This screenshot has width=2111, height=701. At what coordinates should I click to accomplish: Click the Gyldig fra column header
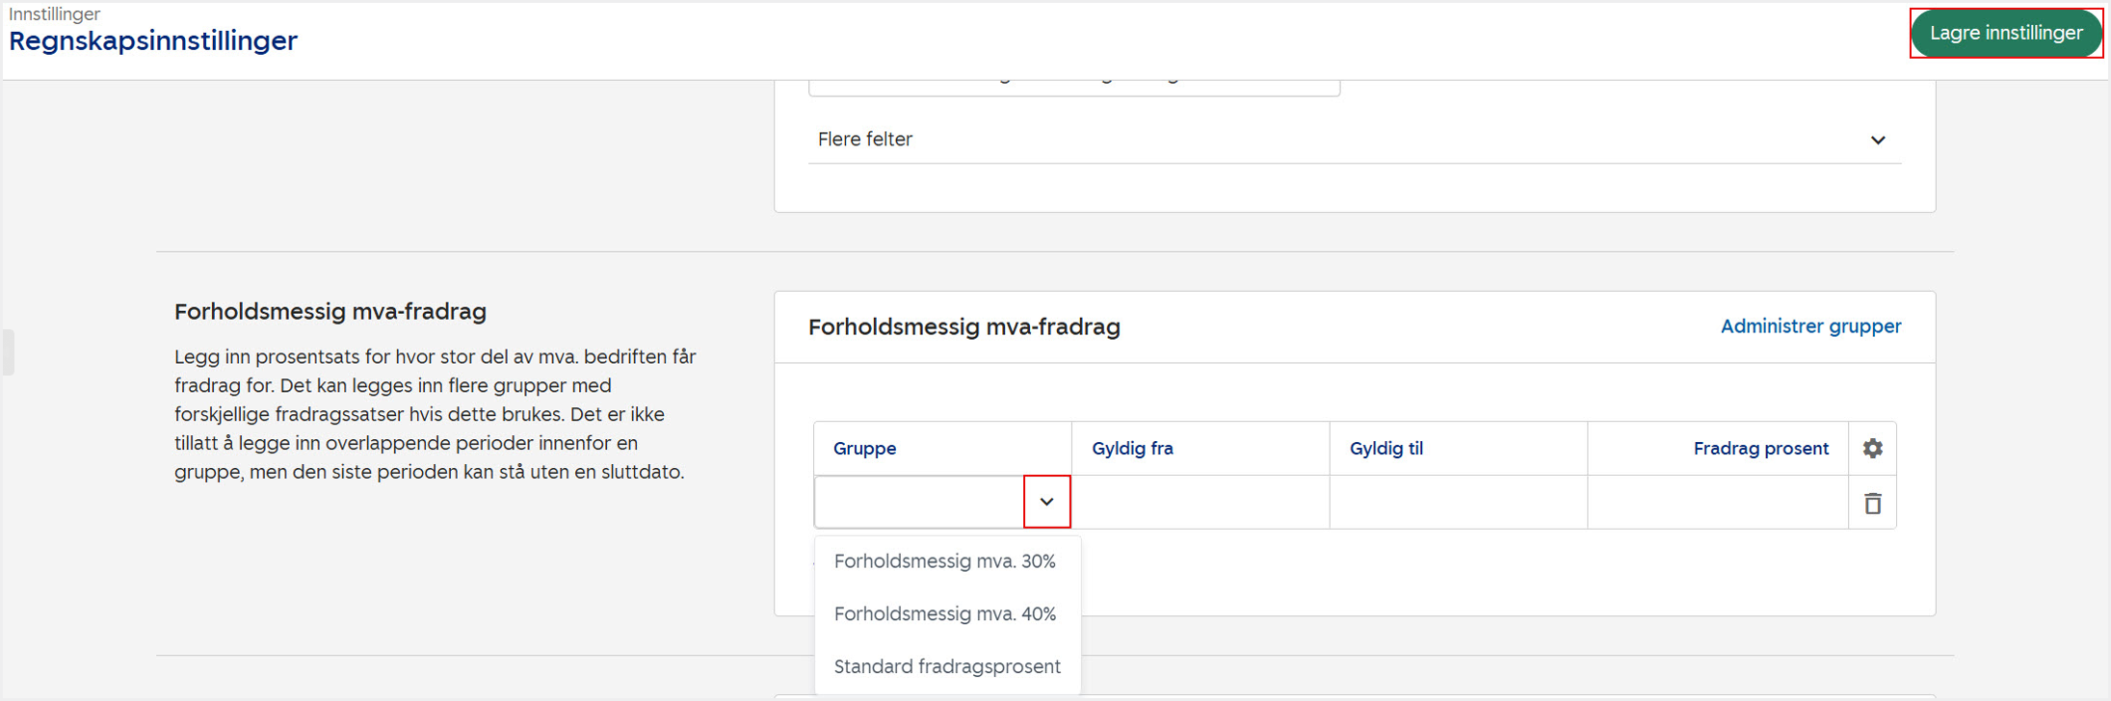click(x=1132, y=449)
